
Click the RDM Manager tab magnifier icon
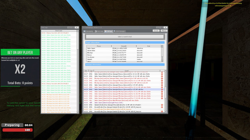coord(114,31)
